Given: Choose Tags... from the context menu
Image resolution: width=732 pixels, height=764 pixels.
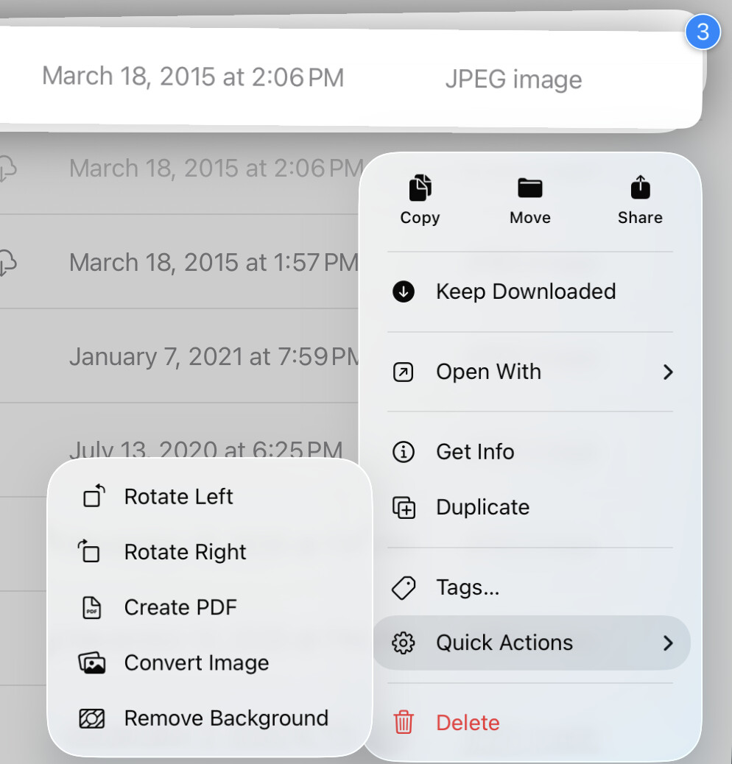Looking at the screenshot, I should (x=468, y=587).
